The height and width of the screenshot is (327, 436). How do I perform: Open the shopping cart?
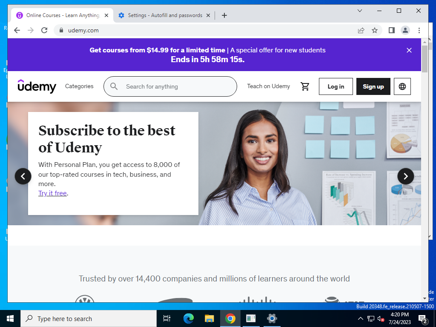[305, 86]
